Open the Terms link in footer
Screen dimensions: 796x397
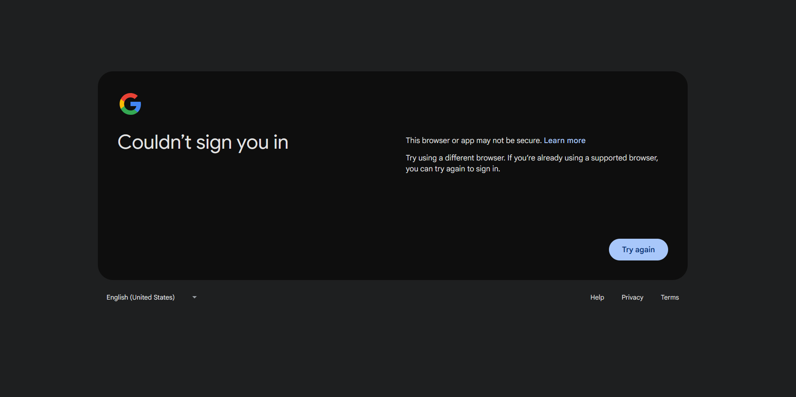[x=670, y=297]
